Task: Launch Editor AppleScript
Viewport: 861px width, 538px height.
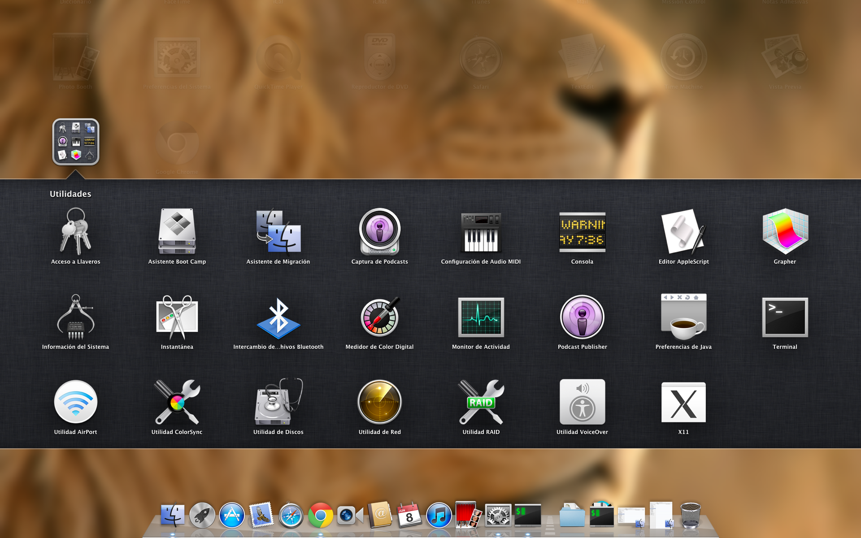Action: pos(683,232)
